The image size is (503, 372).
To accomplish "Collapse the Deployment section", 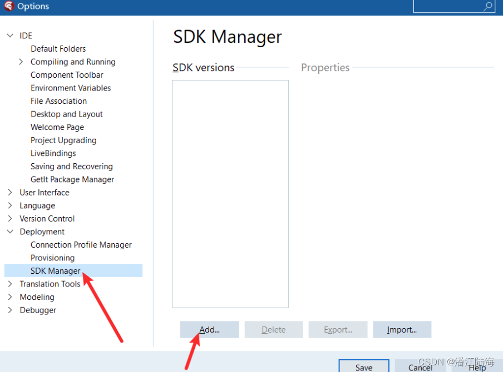I will (9, 232).
